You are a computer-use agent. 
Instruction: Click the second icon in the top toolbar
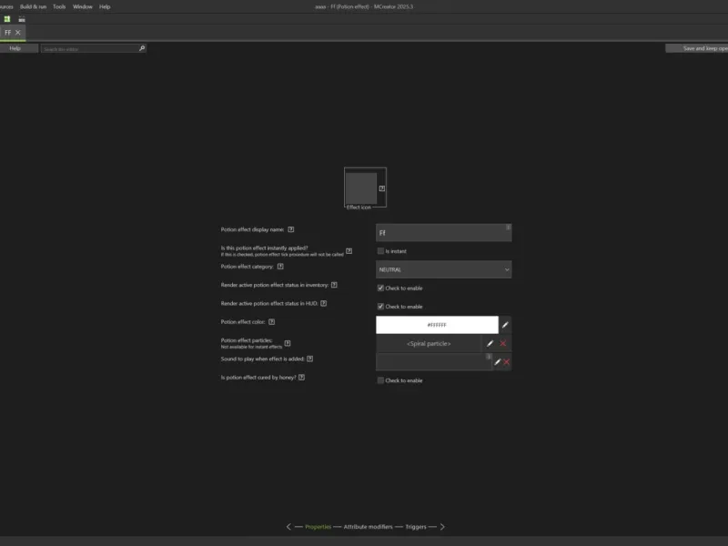(21, 19)
